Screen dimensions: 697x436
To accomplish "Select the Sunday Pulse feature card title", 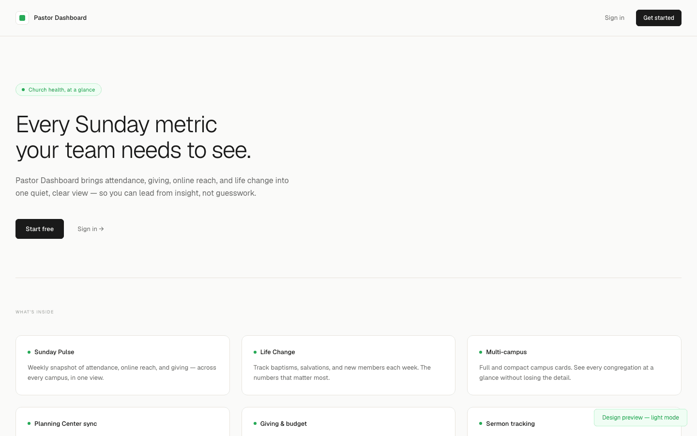I will pos(54,352).
